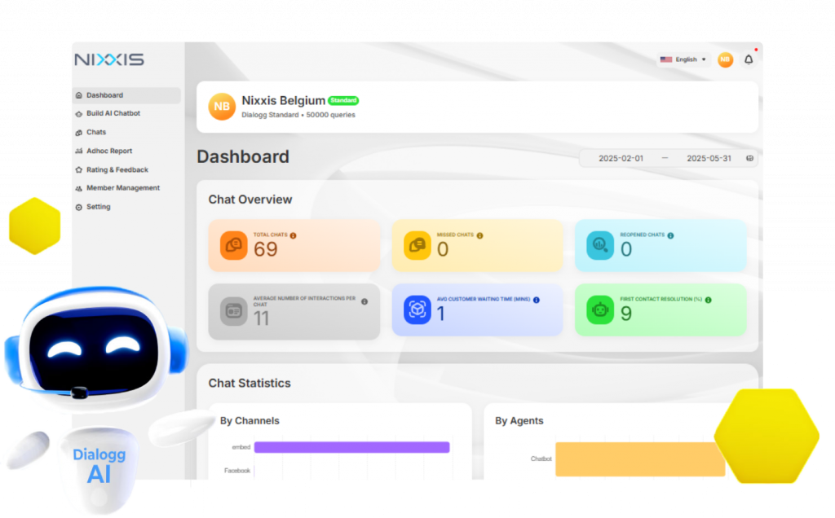Click the Build AI Chatbot sidebar icon

pyautogui.click(x=79, y=114)
